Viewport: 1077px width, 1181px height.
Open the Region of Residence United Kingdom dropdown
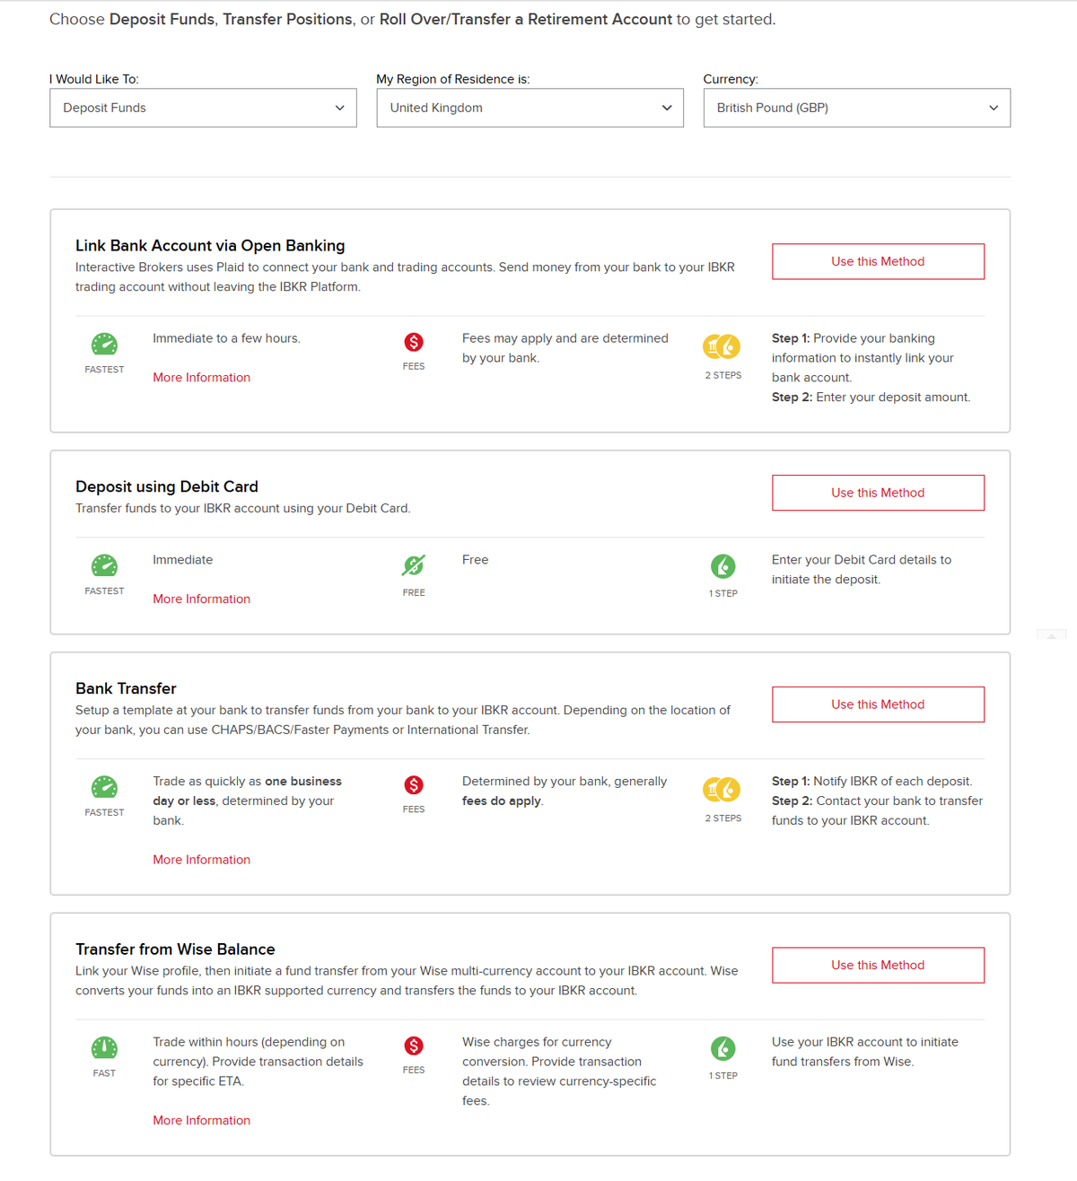pos(530,108)
